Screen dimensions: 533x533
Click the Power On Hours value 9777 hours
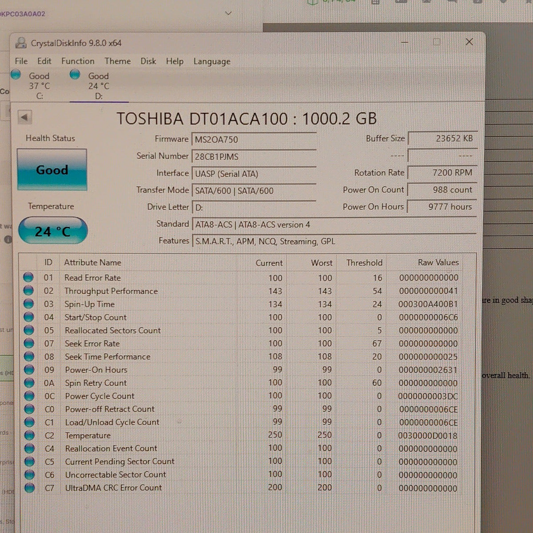click(442, 207)
